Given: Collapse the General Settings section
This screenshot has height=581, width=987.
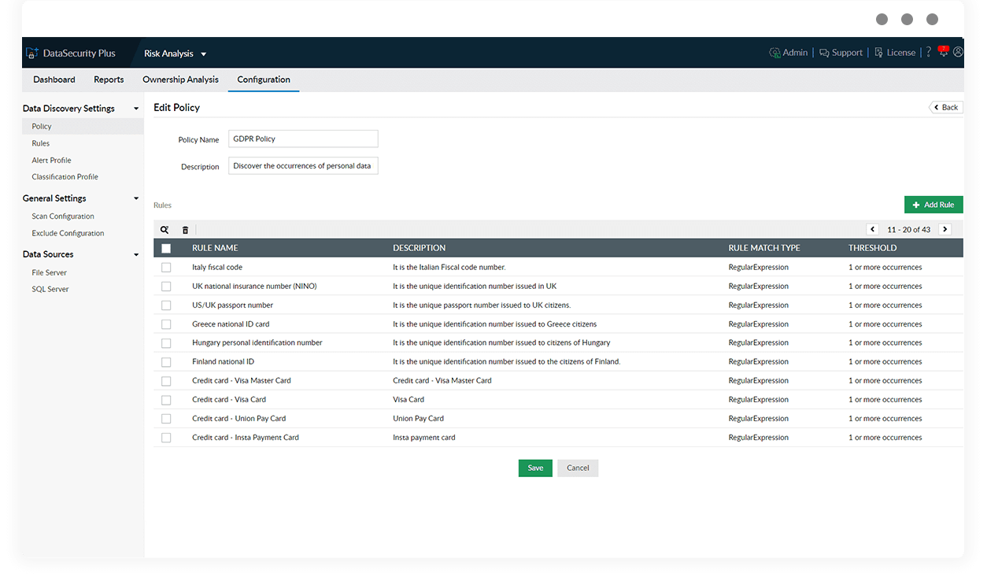Looking at the screenshot, I should tap(135, 198).
